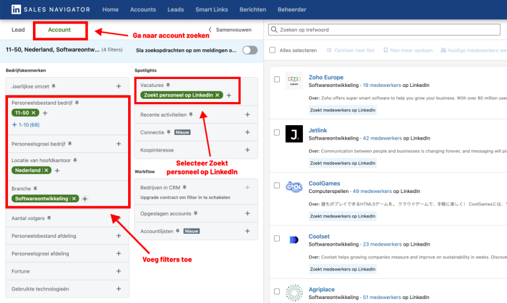Open Berichten in the navigation bar

tap(253, 10)
